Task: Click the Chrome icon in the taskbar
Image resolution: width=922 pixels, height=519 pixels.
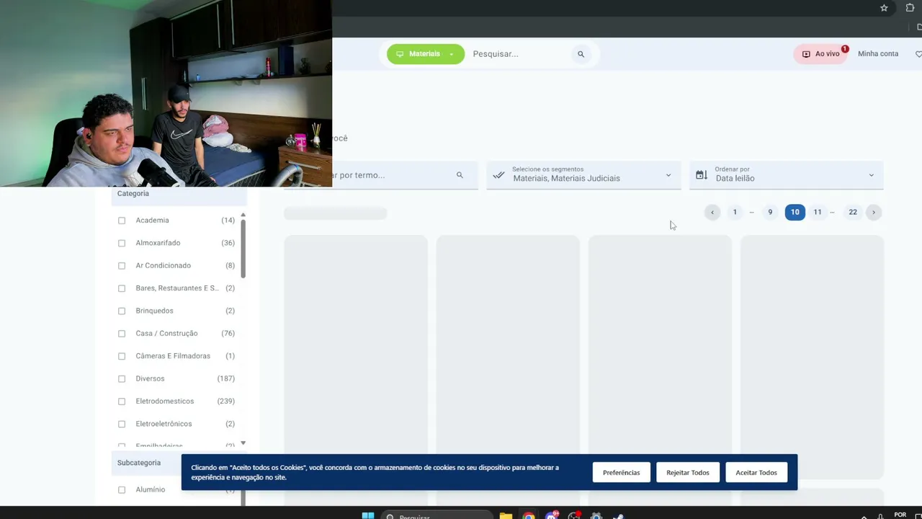Action: click(x=529, y=515)
